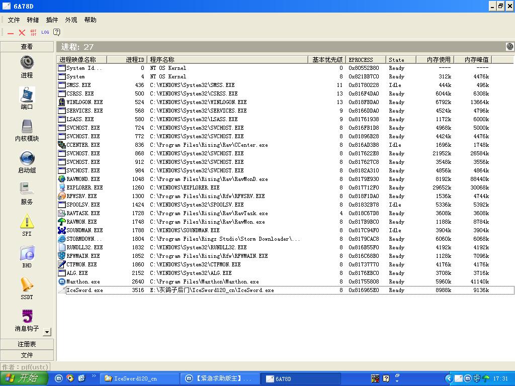Open the 外观 menu

71,20
